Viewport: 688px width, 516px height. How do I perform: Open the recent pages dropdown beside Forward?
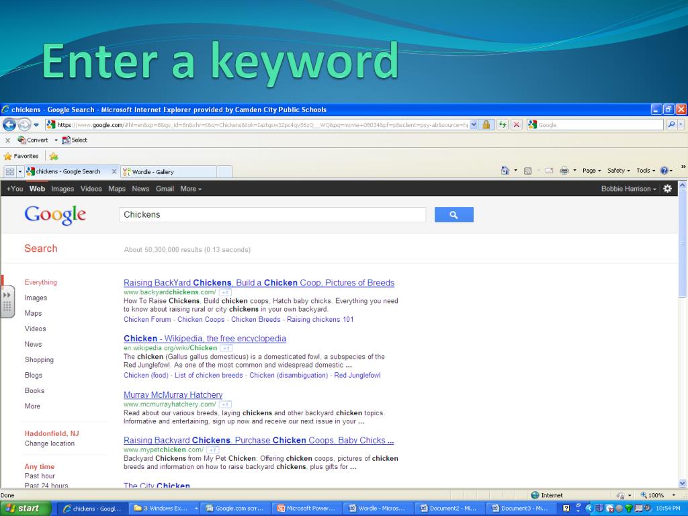point(36,125)
